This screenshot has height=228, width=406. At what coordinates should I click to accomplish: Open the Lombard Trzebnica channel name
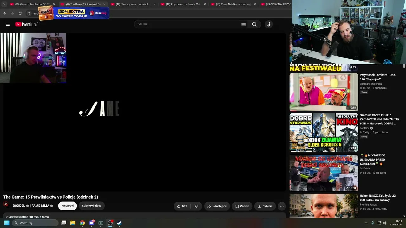tap(371, 84)
